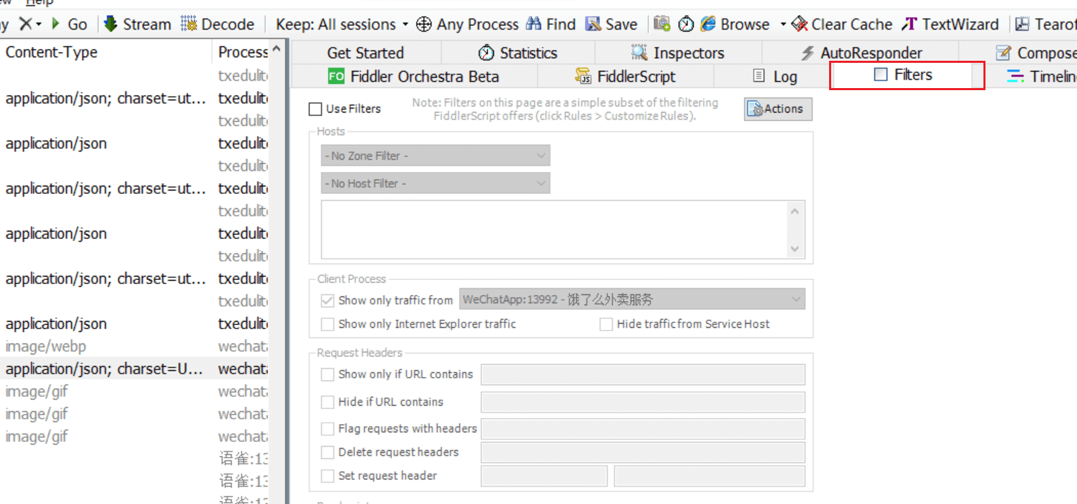The width and height of the screenshot is (1077, 504).
Task: Open TextWizard from the toolbar
Action: tap(909, 24)
